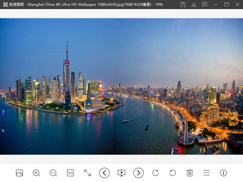
Task: Click the diagonal arrows fullscreen icon
Action: pyautogui.click(x=87, y=173)
